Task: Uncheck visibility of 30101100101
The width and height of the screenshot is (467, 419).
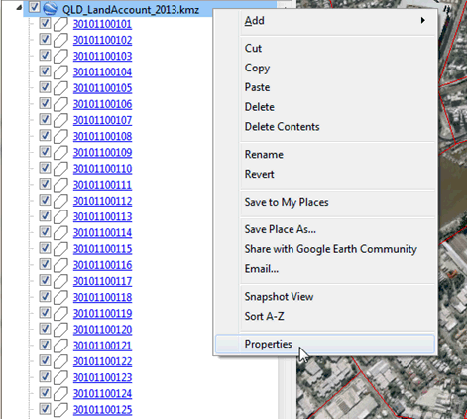Action: point(45,23)
